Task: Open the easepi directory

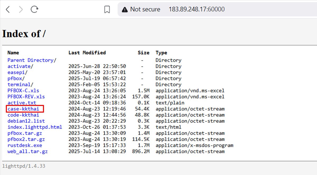Action: coord(16,72)
